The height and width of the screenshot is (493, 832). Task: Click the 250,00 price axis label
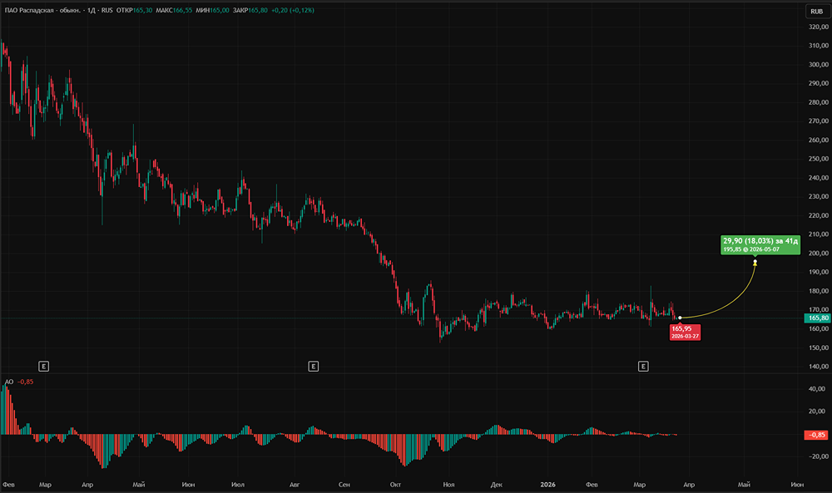[x=819, y=159]
